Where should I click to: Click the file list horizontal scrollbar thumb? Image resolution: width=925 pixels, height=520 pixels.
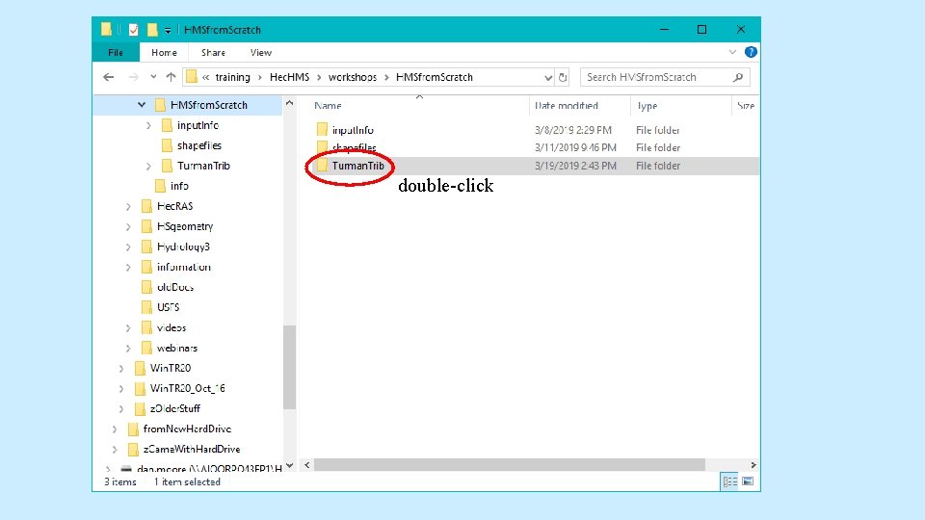(509, 465)
